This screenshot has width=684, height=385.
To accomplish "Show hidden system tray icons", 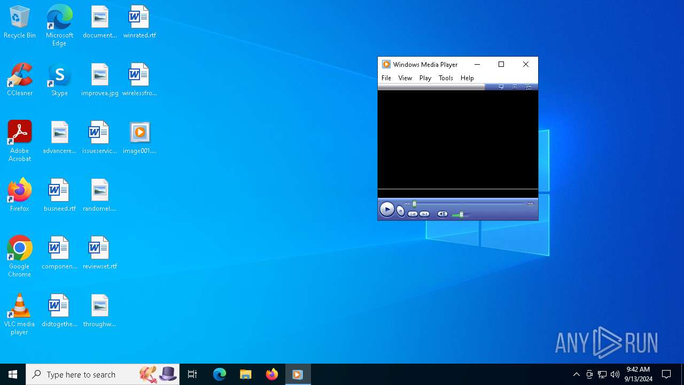I will click(x=577, y=374).
